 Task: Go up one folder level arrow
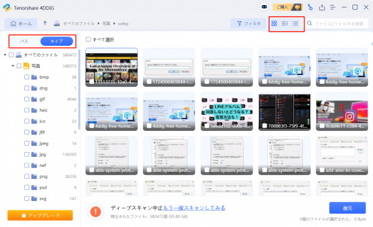pos(45,24)
